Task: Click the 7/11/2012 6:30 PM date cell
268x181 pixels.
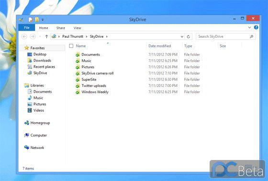Action: (163, 79)
